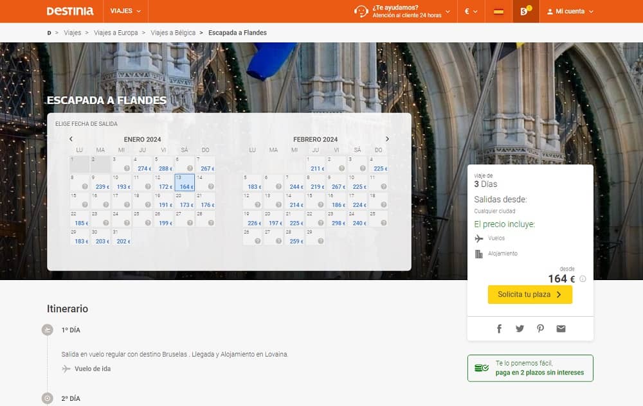Open the customer support headset icon
Image resolution: width=643 pixels, height=406 pixels.
click(361, 11)
